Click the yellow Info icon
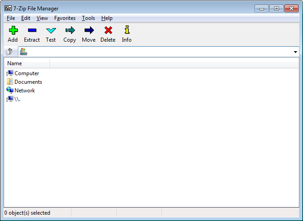The height and width of the screenshot is (221, 303). tap(127, 31)
